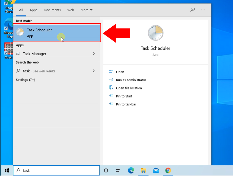Click the taskbar search input field
The height and width of the screenshot is (176, 233).
(x=56, y=170)
